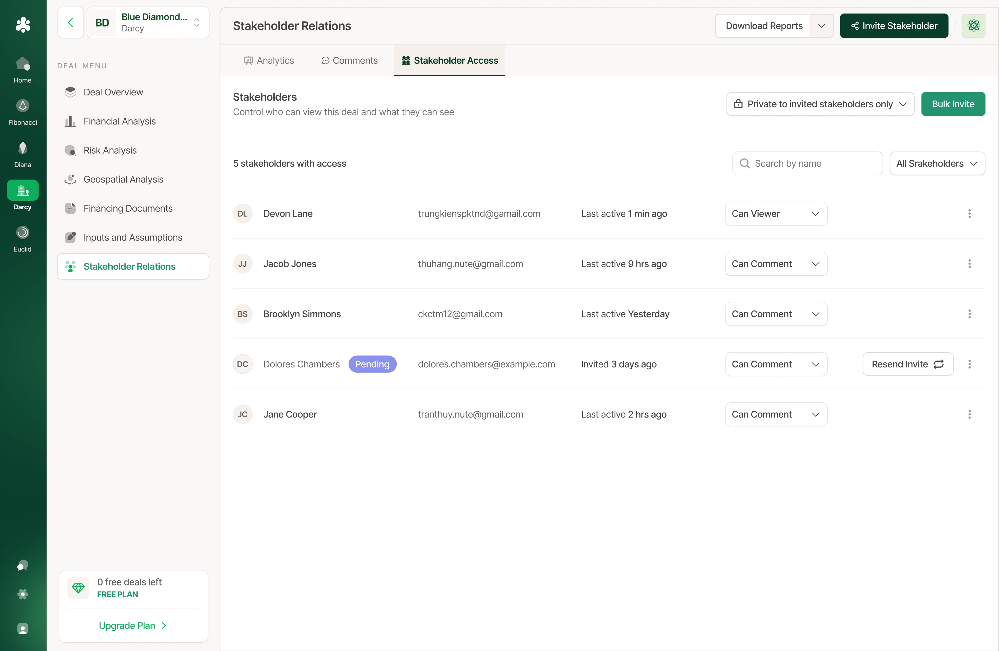This screenshot has width=999, height=651.
Task: Click the Search by name field
Action: click(807, 164)
